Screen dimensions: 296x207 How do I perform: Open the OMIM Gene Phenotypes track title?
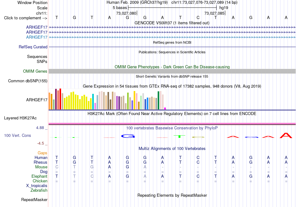tap(172, 67)
